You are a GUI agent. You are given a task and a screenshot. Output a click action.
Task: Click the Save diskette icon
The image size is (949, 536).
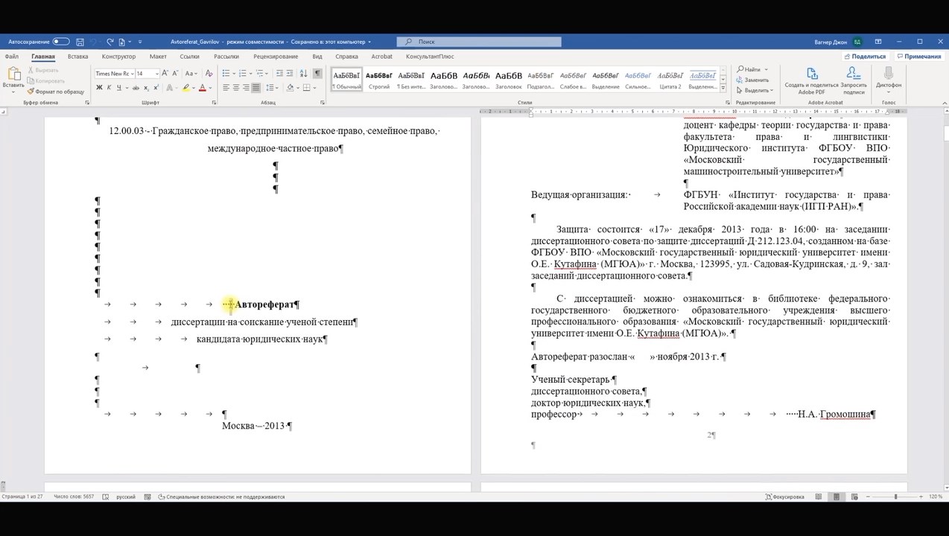[80, 42]
